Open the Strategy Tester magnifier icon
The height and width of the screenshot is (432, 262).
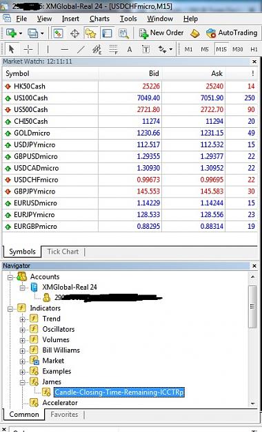pyautogui.click(x=123, y=33)
